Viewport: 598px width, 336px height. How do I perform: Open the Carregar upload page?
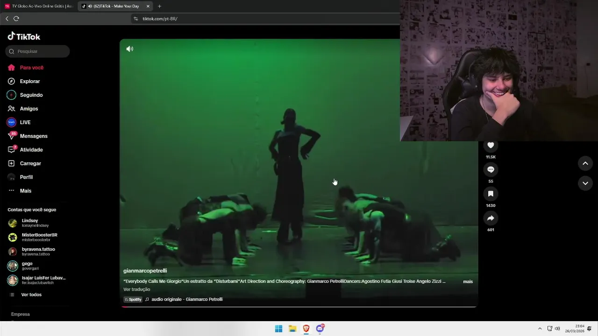click(30, 163)
